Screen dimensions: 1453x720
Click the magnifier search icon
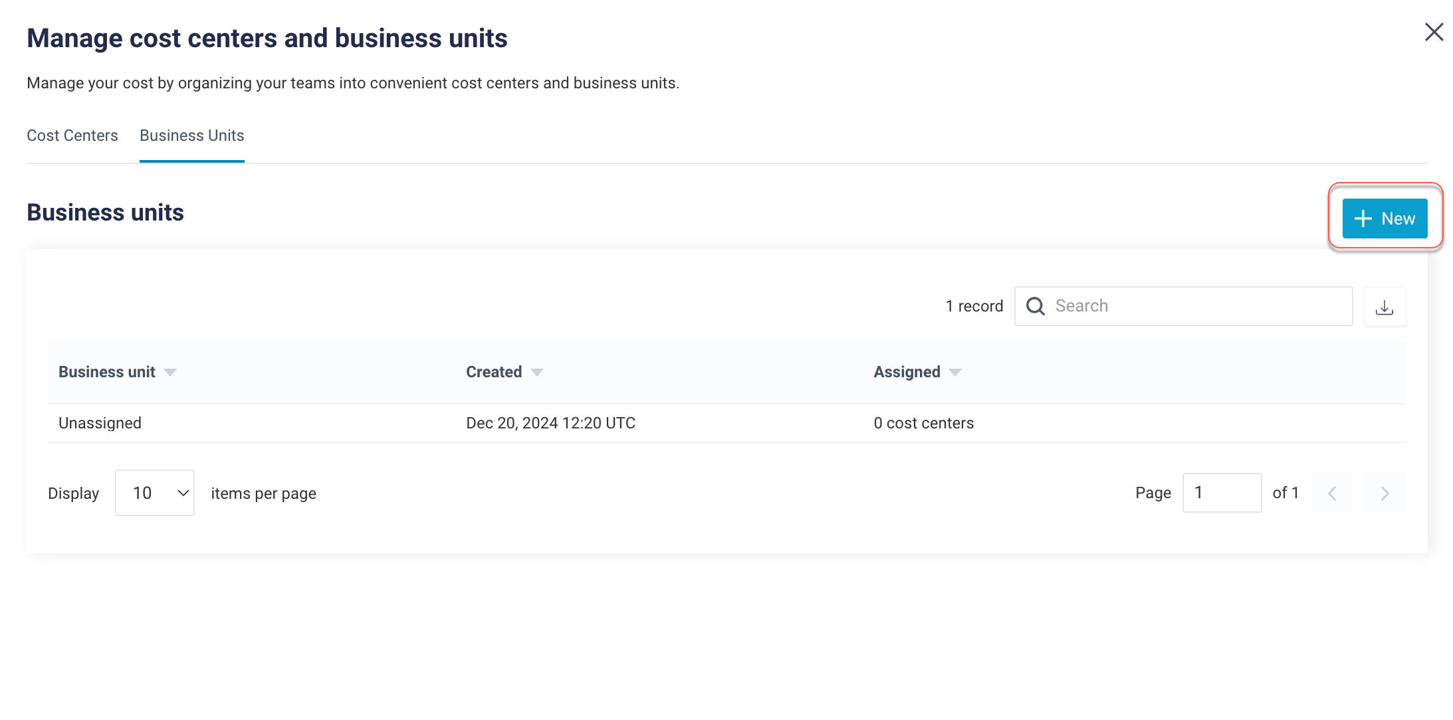click(x=1035, y=306)
